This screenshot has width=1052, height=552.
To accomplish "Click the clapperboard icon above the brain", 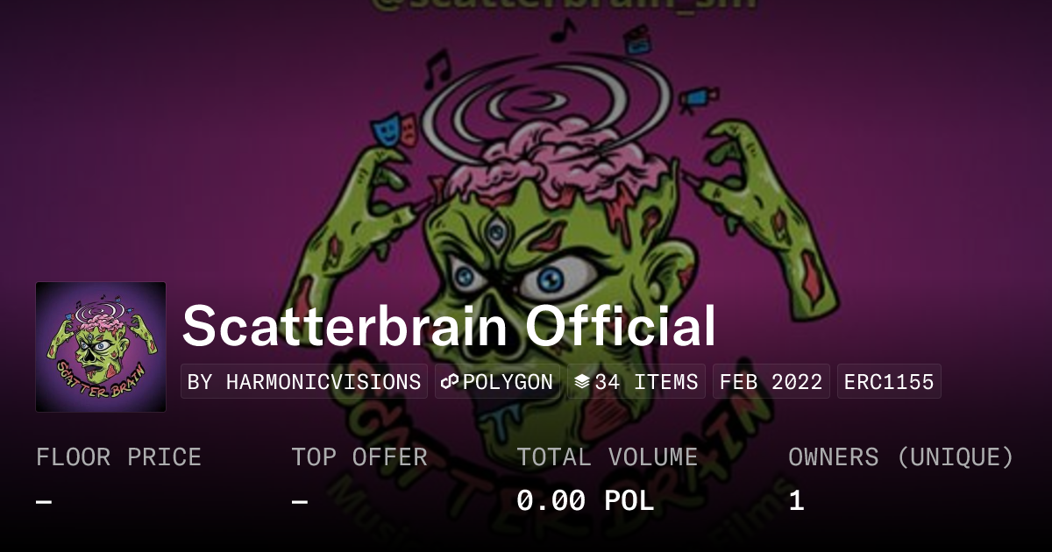I will (637, 40).
